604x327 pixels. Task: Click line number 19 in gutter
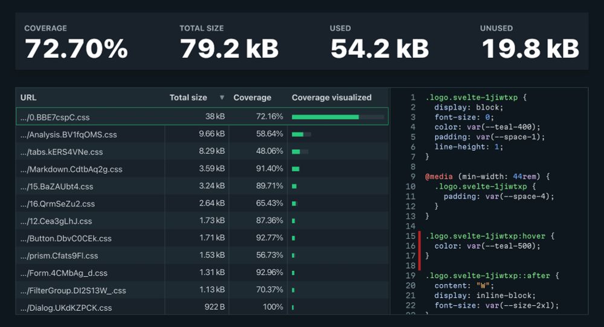click(x=411, y=276)
